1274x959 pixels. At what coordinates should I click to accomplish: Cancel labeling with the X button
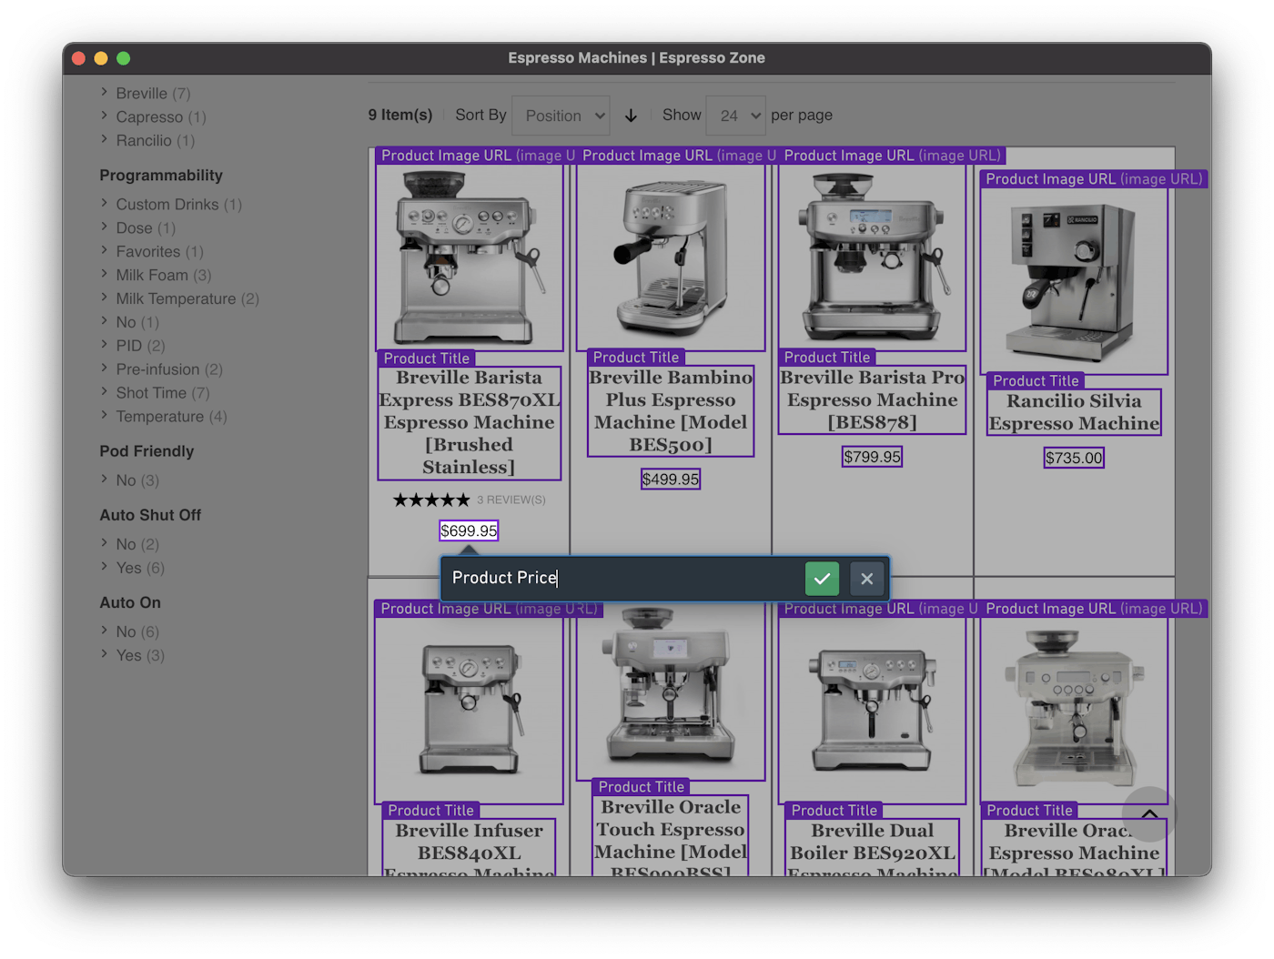click(866, 579)
